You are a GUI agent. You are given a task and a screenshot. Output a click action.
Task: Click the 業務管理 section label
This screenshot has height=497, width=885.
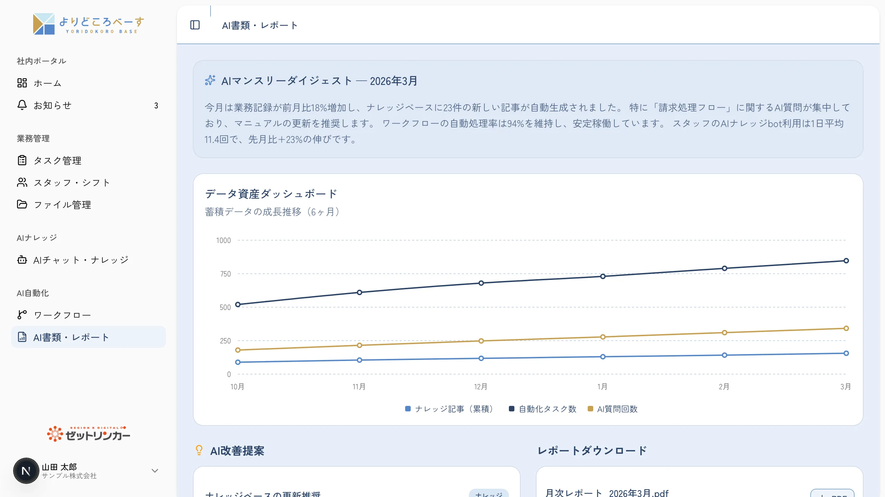tap(33, 138)
